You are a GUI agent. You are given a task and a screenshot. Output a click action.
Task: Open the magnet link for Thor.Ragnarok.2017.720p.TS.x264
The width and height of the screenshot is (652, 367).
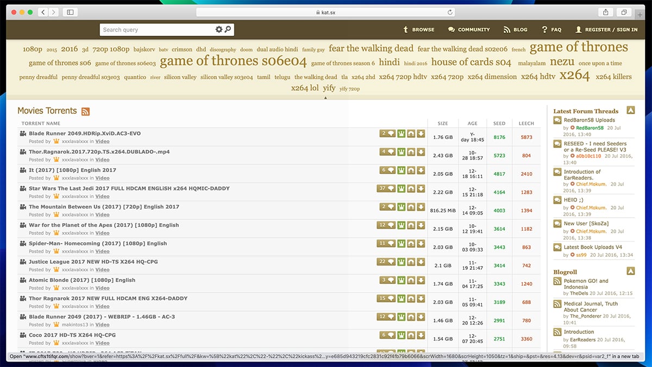411,152
